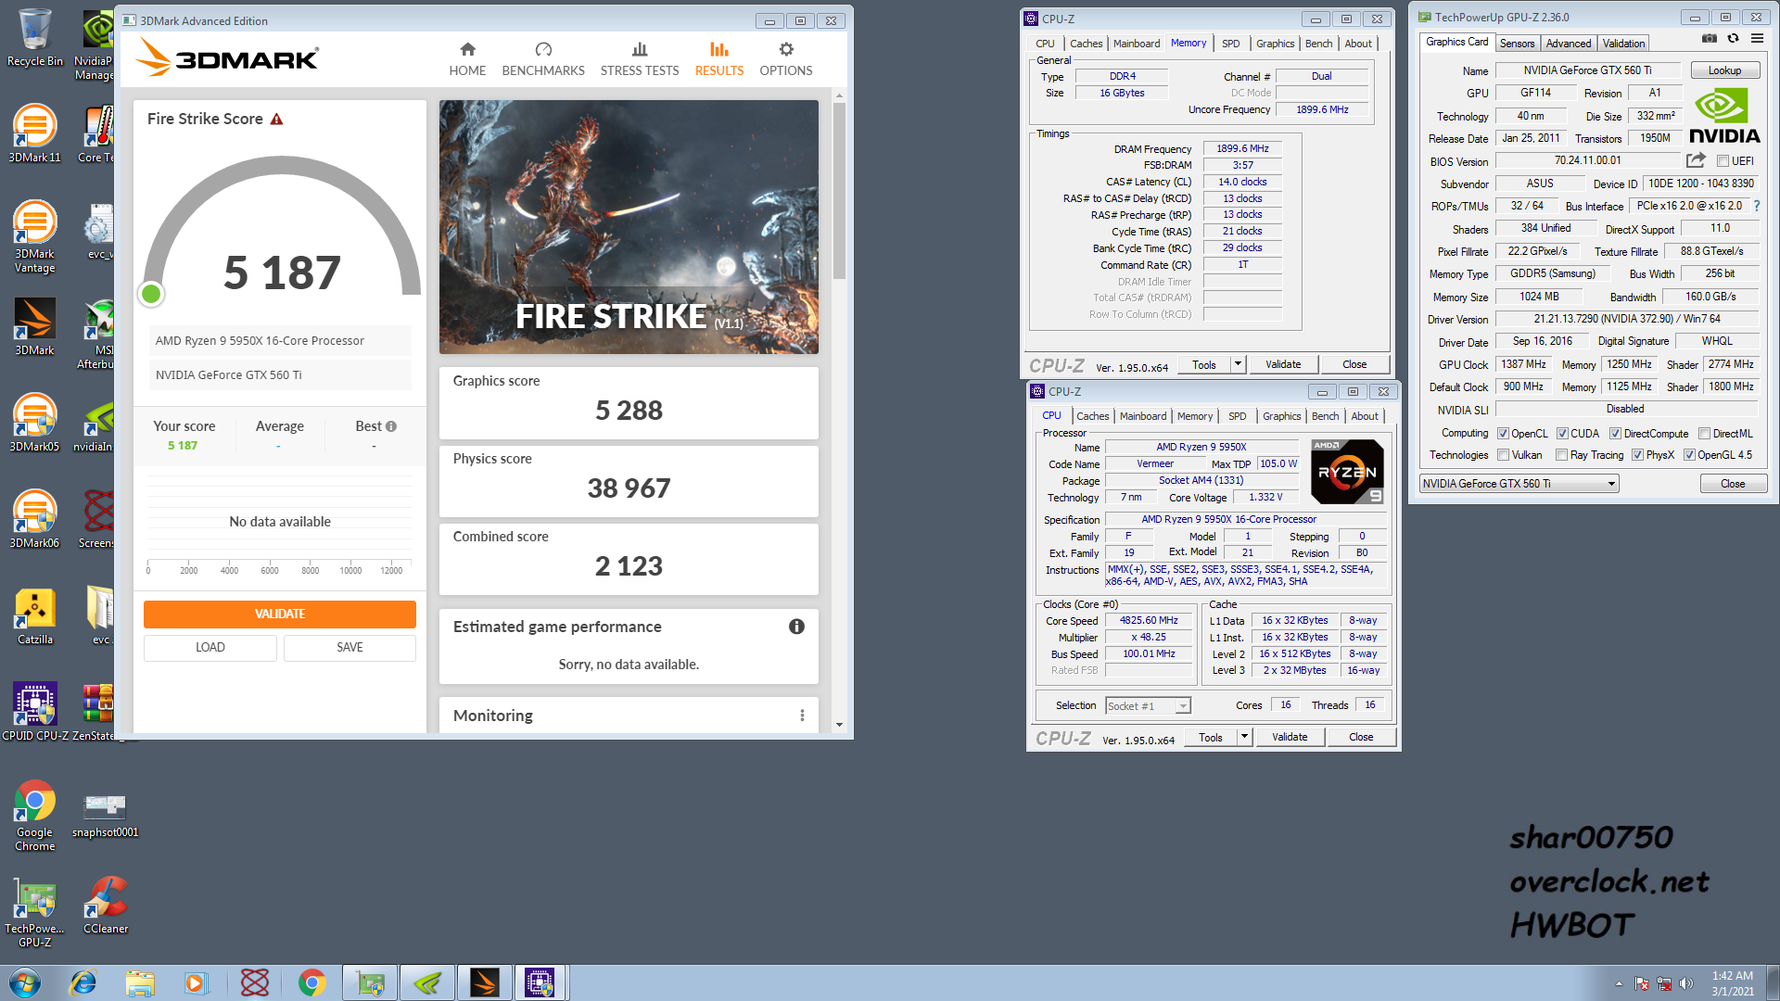1780x1001 pixels.
Task: Open the SPD tab in the top CPU-Z window
Action: [1230, 44]
